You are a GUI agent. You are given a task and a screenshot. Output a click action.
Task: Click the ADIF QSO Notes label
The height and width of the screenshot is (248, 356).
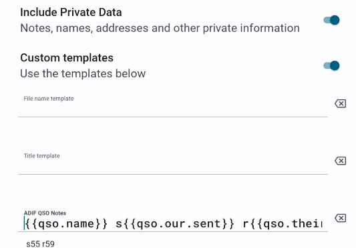click(45, 213)
